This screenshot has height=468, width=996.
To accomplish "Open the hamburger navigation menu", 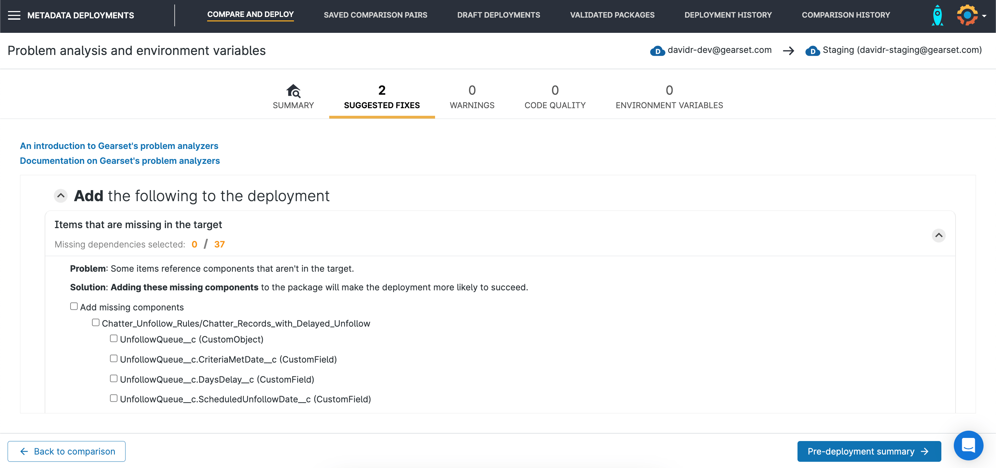I will pos(14,15).
